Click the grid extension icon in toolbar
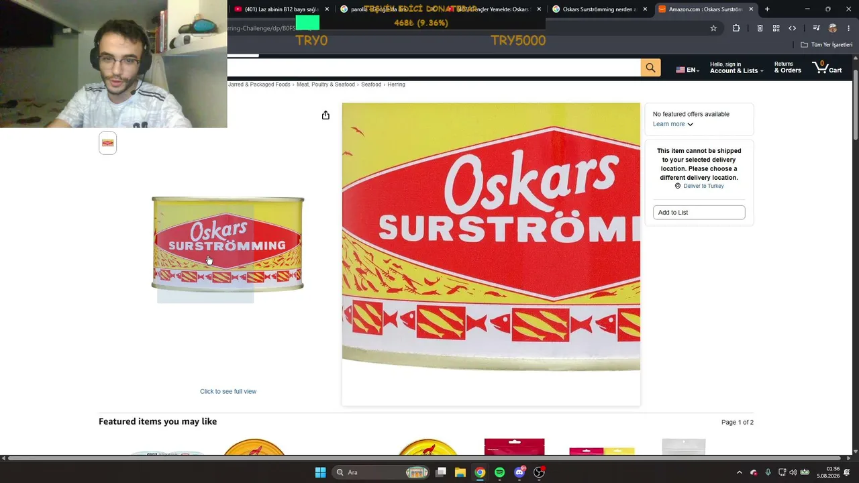Screen dimensions: 859x483 (x=776, y=28)
